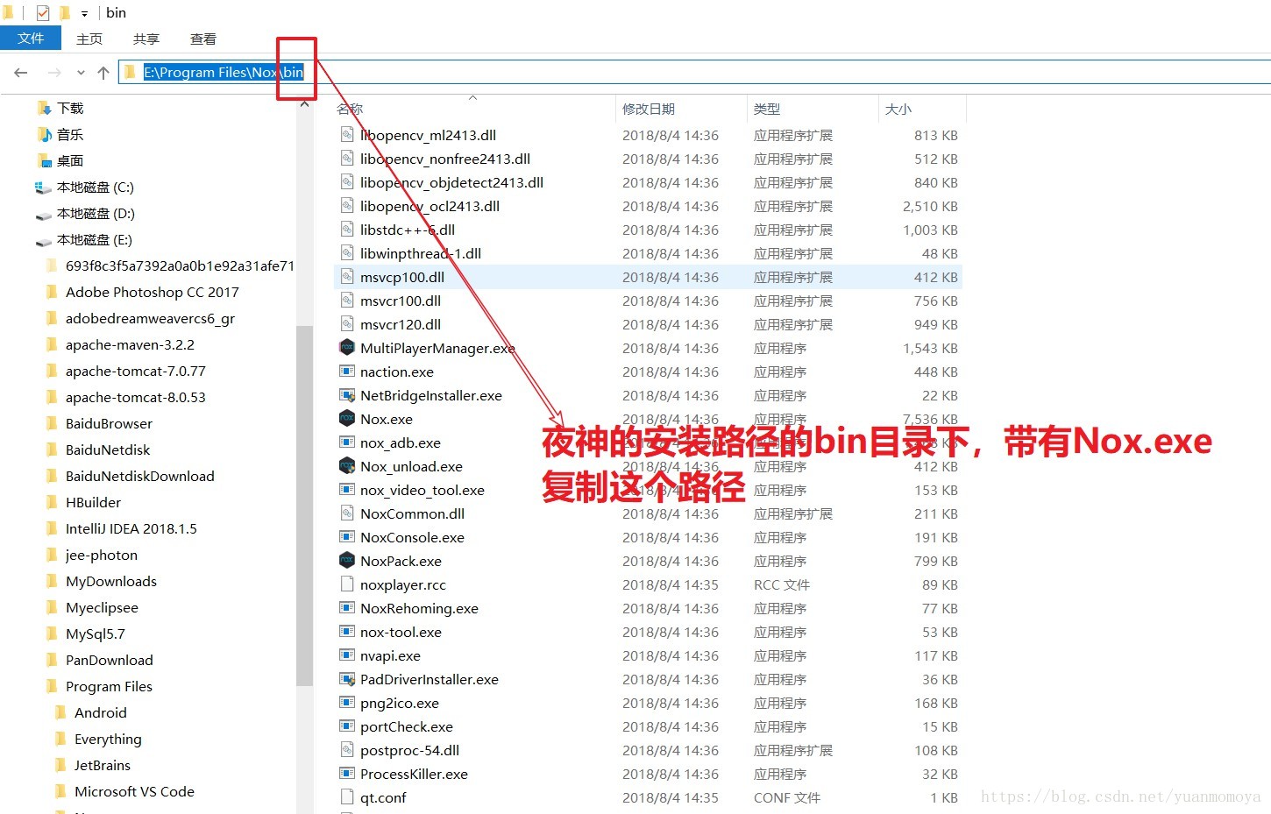Select apache-maven-3.2.2 folder in tree
The height and width of the screenshot is (814, 1271).
[x=130, y=344]
